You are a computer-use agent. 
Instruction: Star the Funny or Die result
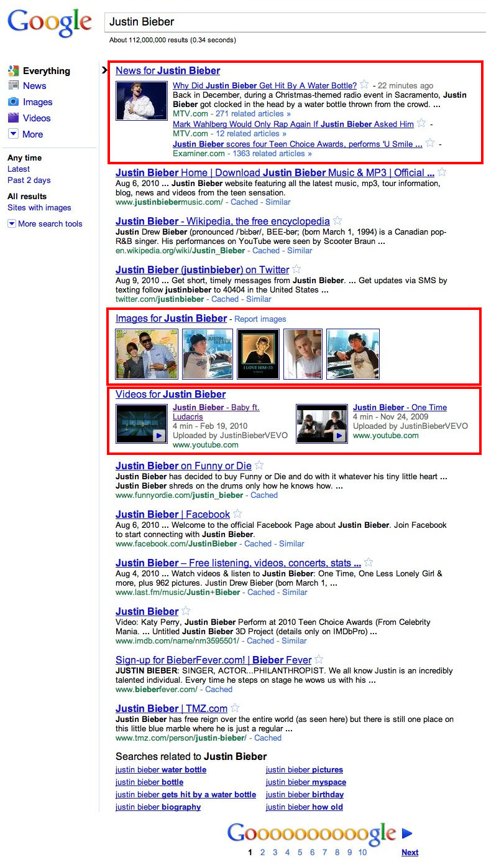259,465
